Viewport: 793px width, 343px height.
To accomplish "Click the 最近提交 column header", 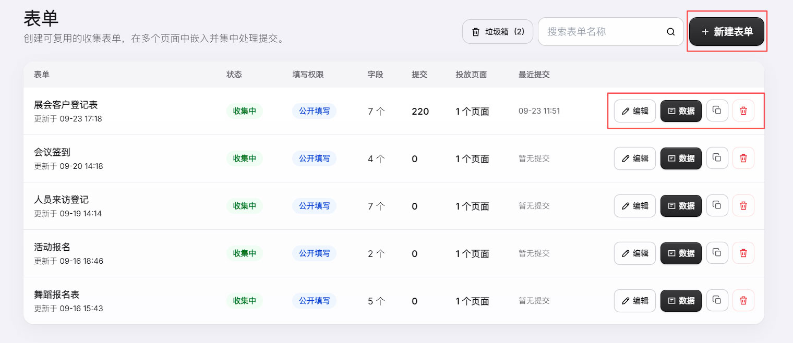I will (x=534, y=75).
